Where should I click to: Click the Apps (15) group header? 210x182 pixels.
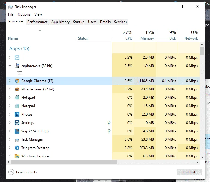[x=19, y=48]
